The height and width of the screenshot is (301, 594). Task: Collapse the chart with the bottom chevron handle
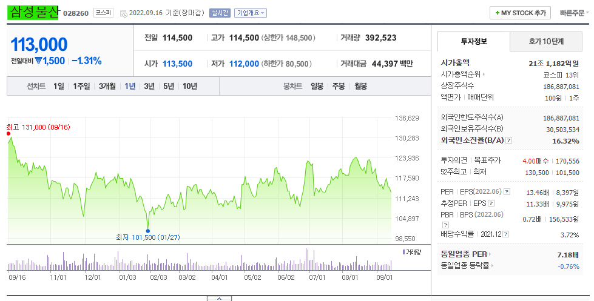click(x=220, y=299)
